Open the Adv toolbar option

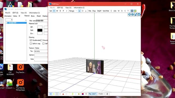tap(115, 11)
